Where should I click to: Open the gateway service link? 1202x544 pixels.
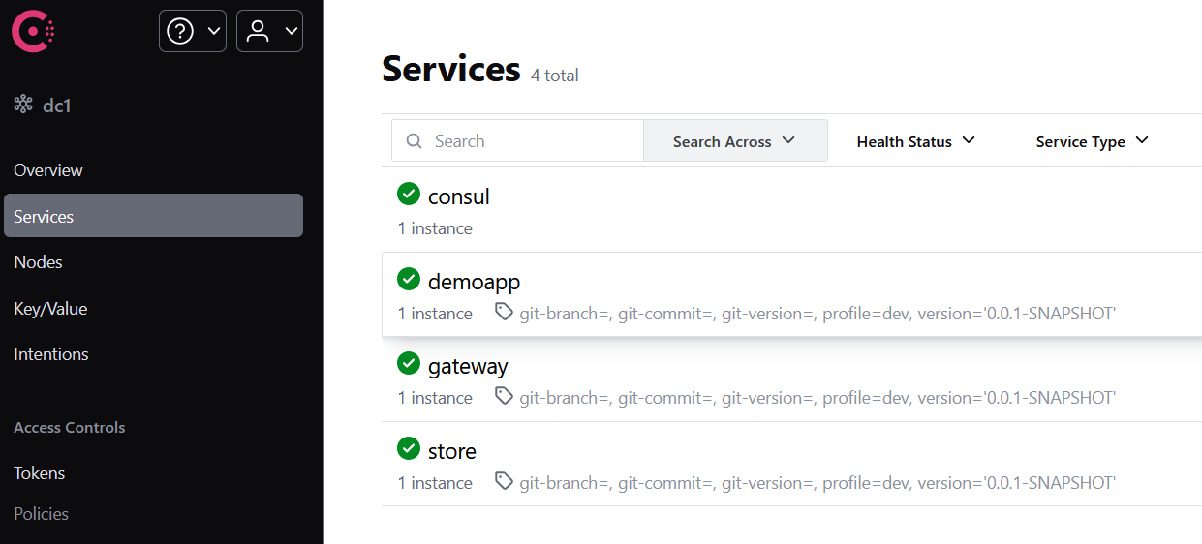468,367
